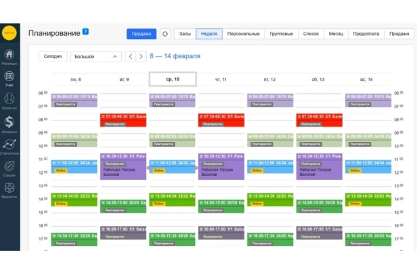Go to Клиенты in the sidebar
This screenshot has width=417, height=274.
[9, 100]
